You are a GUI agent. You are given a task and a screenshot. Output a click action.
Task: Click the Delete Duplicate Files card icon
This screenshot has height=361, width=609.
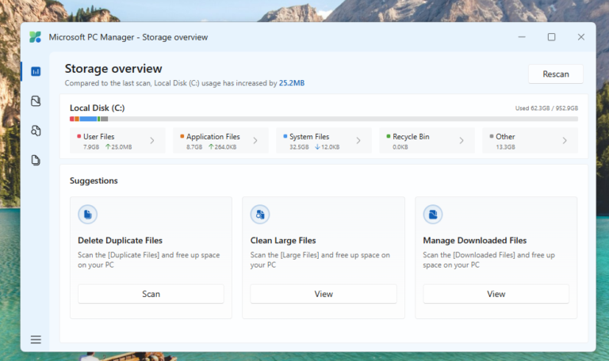87,215
